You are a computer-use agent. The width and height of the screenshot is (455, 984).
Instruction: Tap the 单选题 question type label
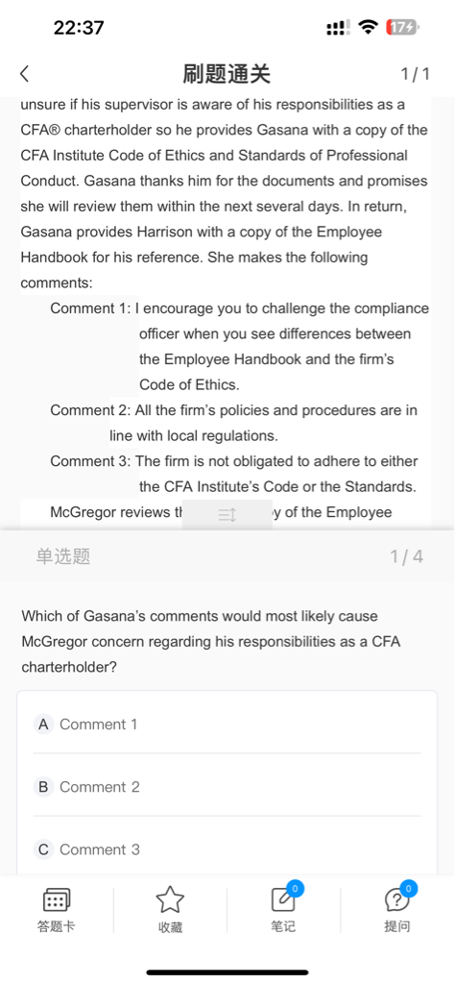click(63, 556)
